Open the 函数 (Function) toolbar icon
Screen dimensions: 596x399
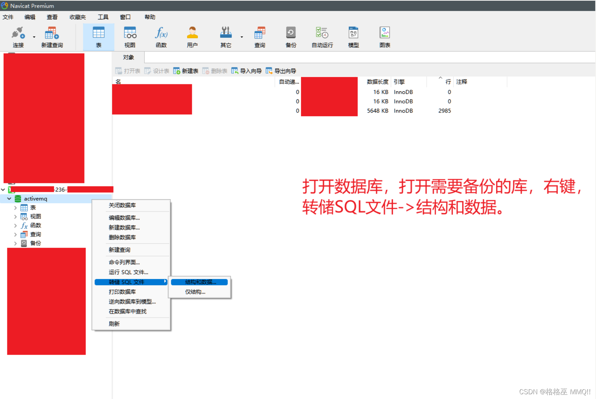(x=161, y=33)
